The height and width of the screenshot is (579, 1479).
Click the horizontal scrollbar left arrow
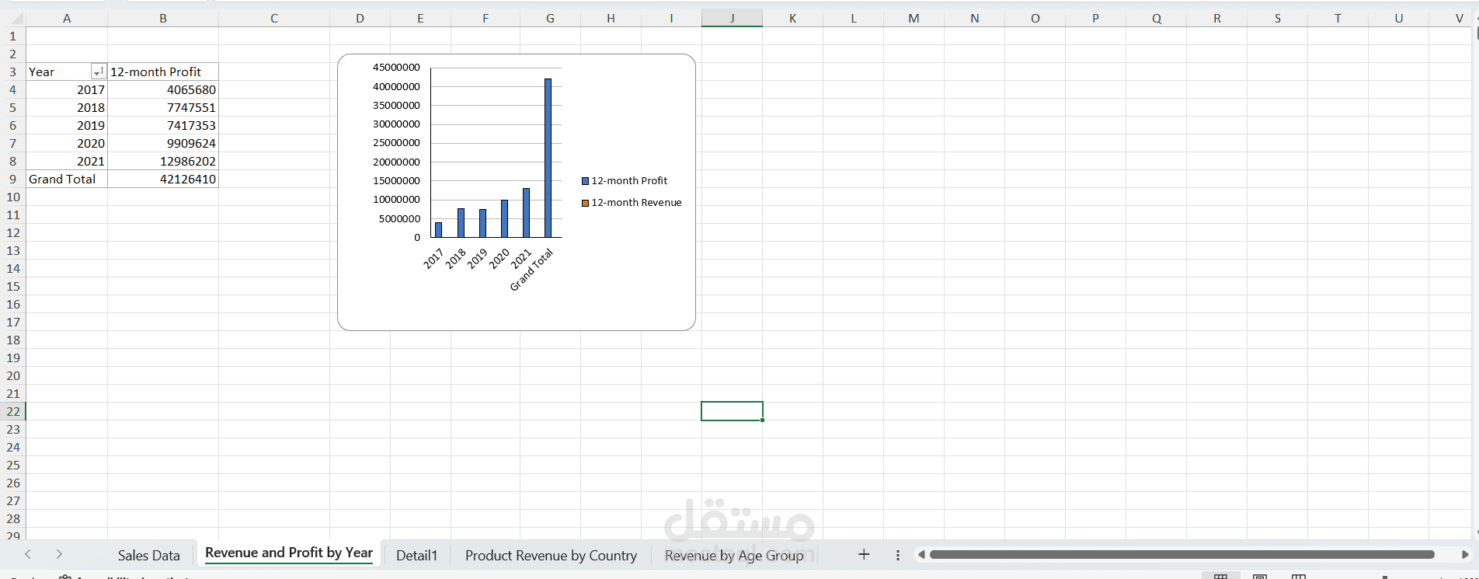click(x=921, y=555)
